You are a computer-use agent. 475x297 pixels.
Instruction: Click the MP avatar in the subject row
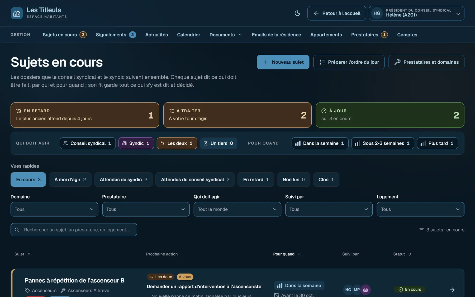pos(357,290)
